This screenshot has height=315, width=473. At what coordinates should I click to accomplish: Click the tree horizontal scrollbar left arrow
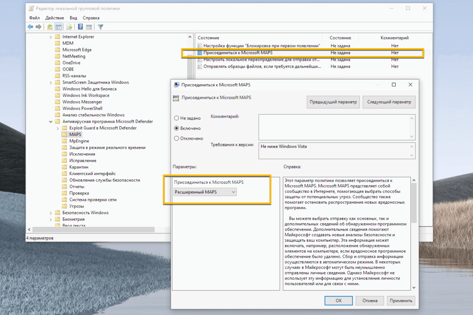click(29, 230)
